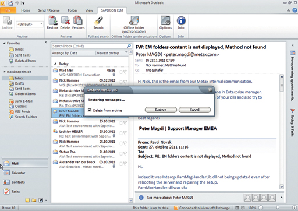The height and width of the screenshot is (211, 298).
Task: Open the Versions tool
Action: coord(78,23)
